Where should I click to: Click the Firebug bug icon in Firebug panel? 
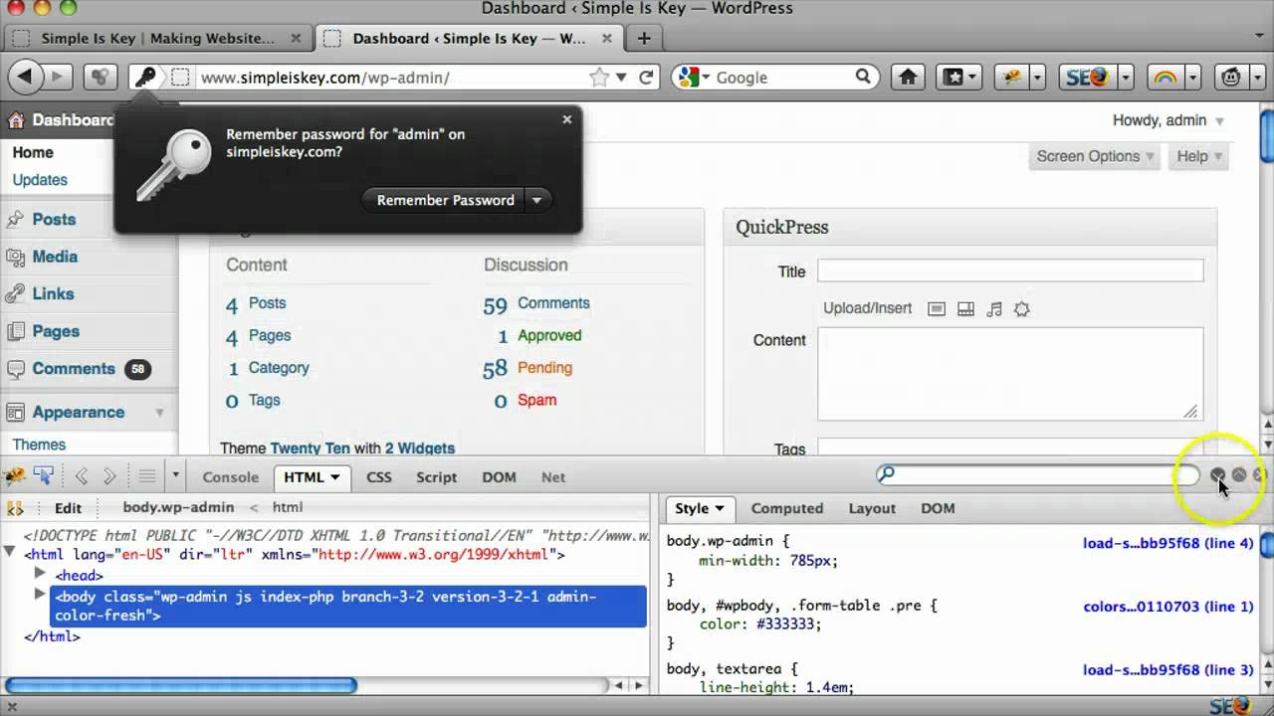pyautogui.click(x=15, y=476)
